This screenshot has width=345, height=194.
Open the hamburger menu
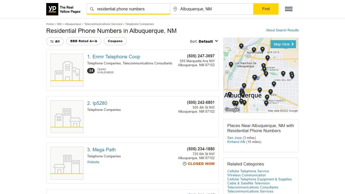tap(289, 9)
